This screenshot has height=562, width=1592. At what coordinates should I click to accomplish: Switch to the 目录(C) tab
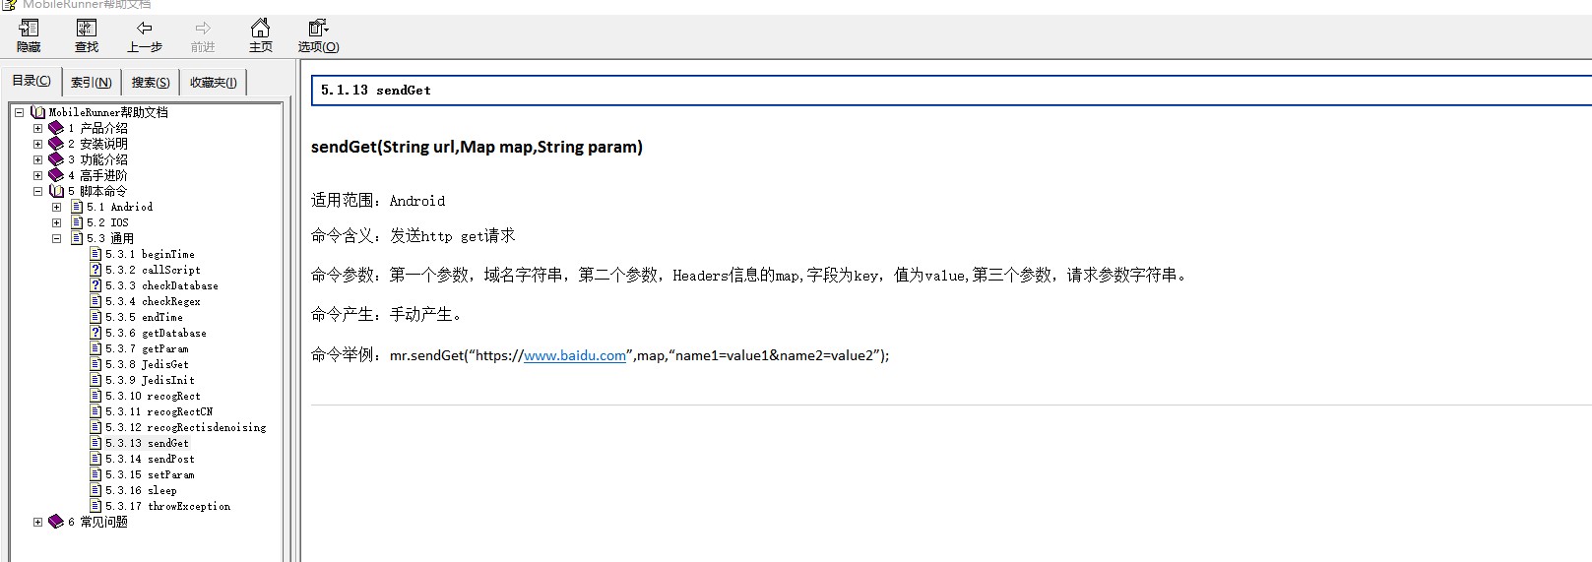pos(32,81)
